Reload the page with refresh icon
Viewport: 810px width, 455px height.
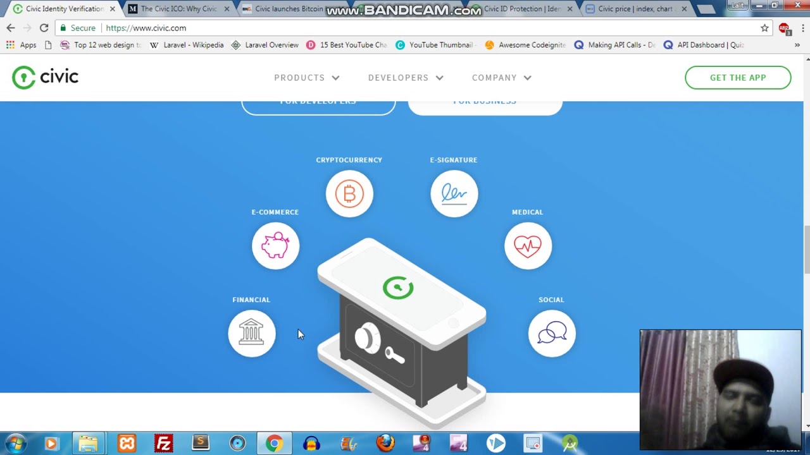[44, 28]
